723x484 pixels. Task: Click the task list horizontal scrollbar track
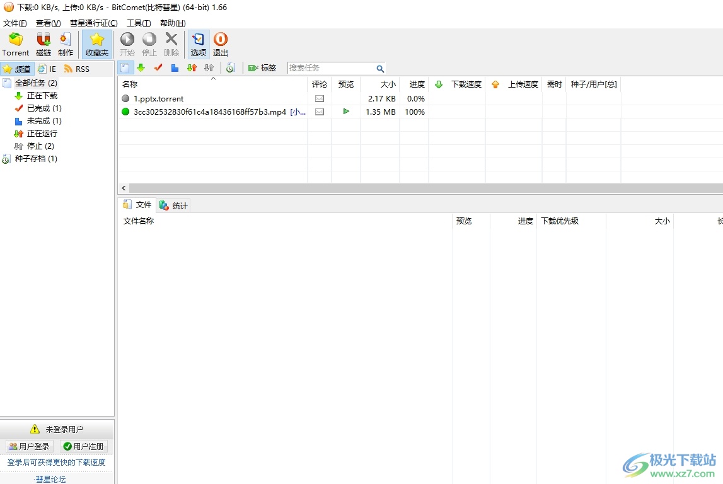(425, 188)
